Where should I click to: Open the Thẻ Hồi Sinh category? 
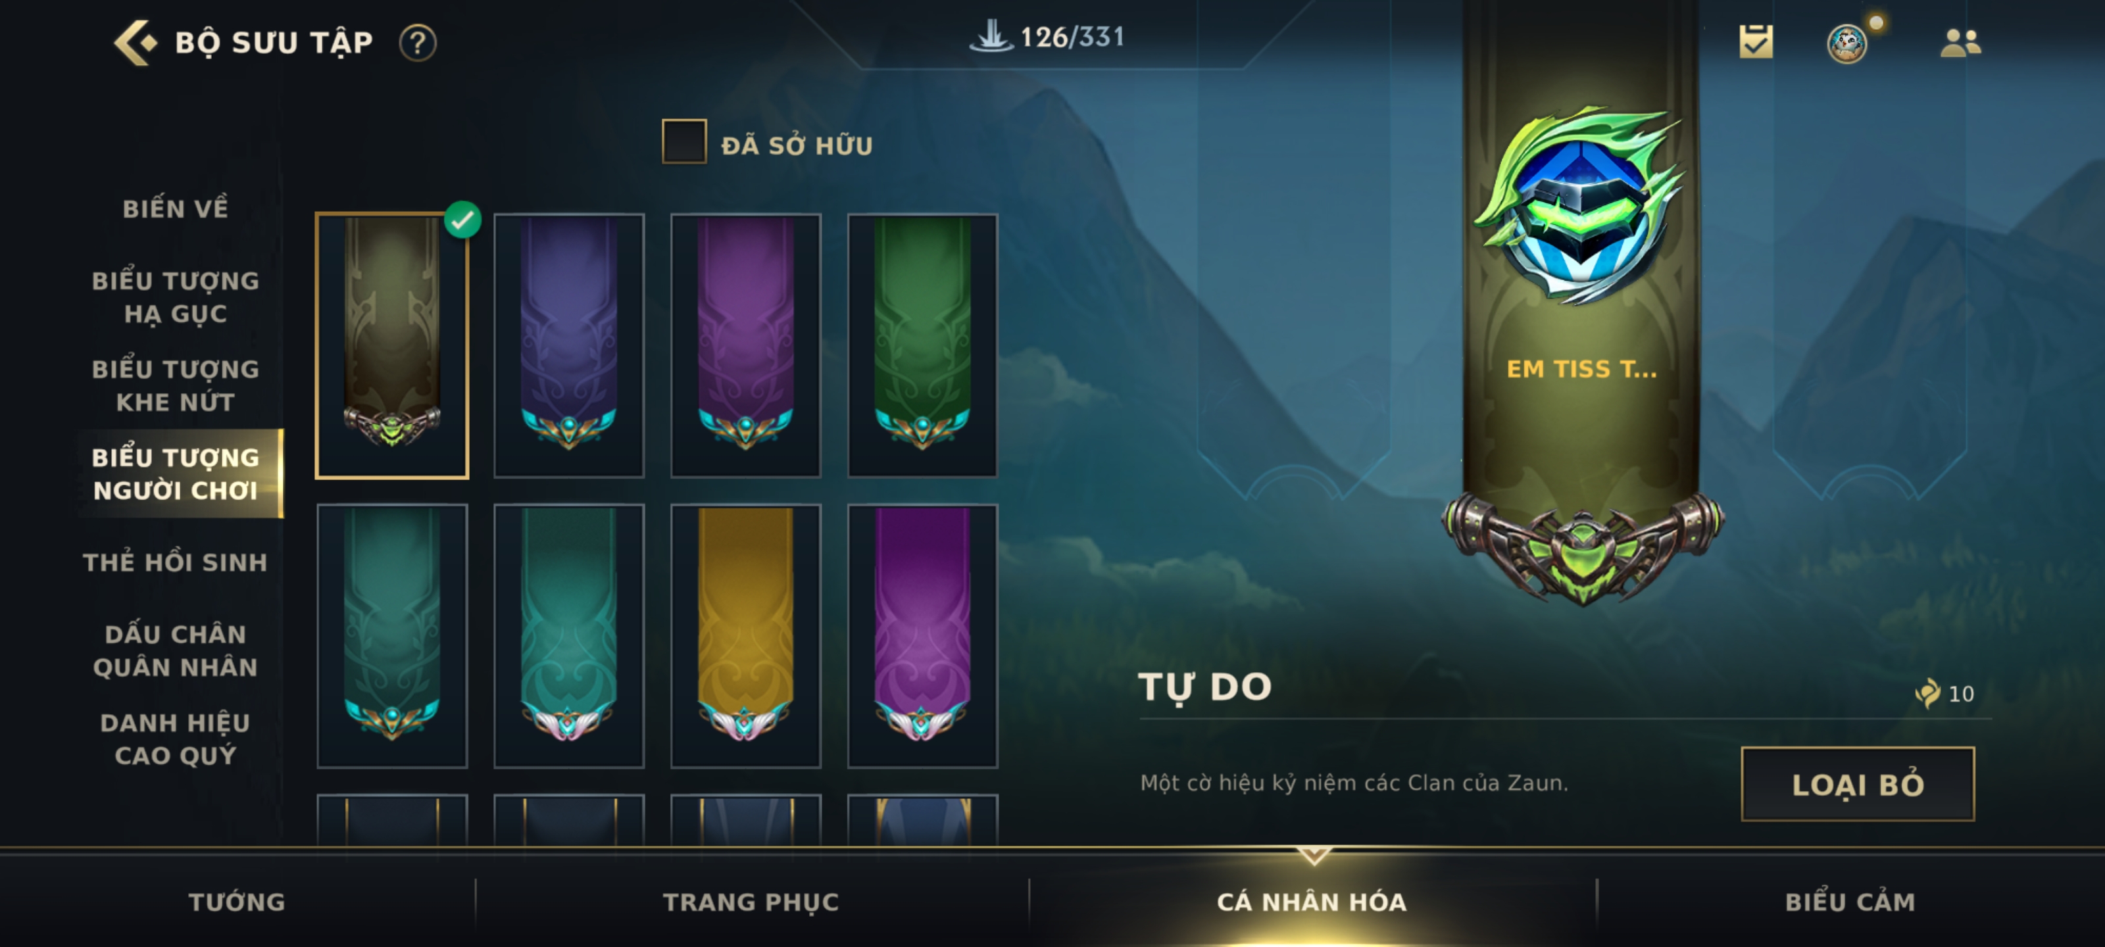tap(175, 563)
